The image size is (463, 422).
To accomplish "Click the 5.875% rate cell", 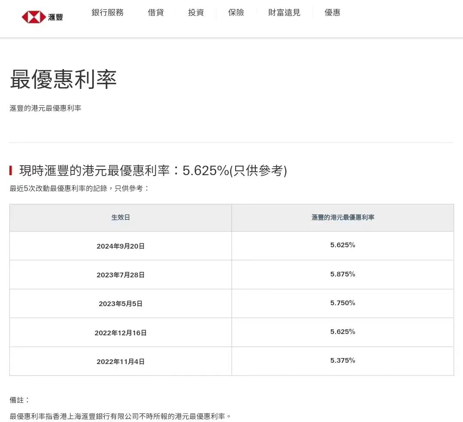I will click(x=342, y=274).
